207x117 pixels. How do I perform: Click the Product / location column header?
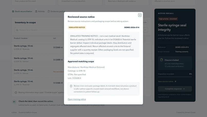21,38
